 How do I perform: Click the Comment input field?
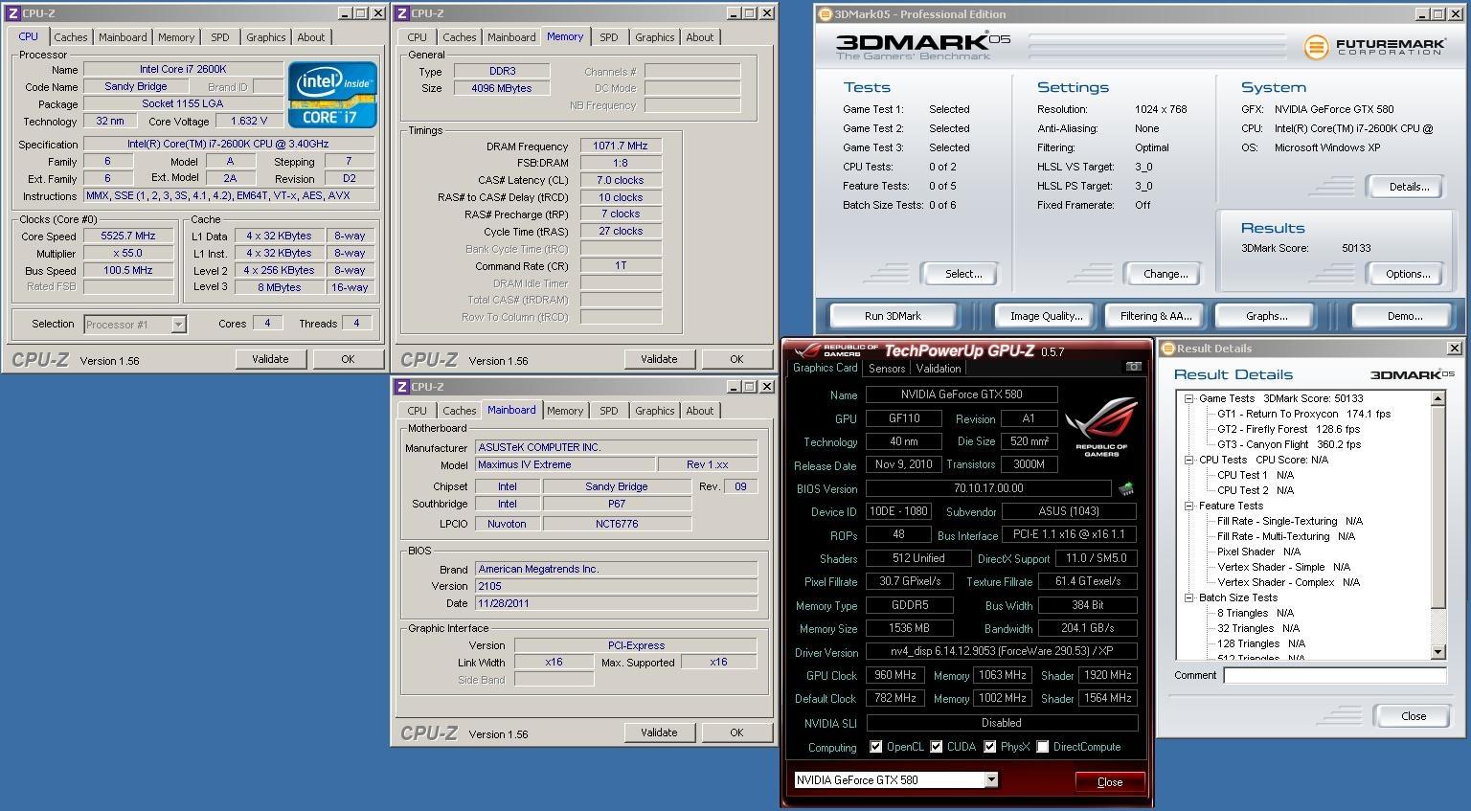[1334, 675]
